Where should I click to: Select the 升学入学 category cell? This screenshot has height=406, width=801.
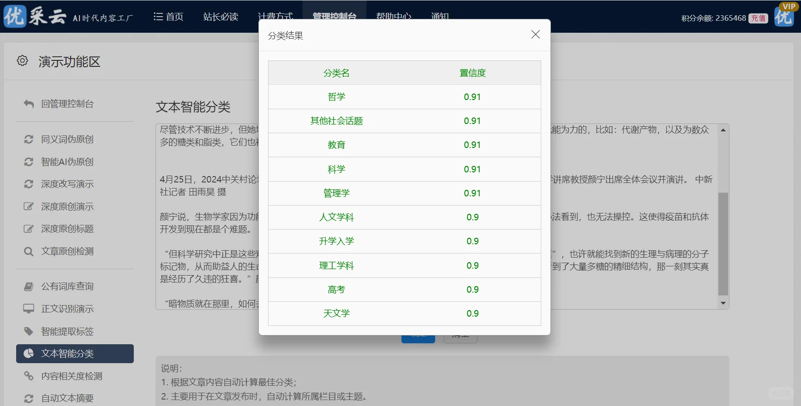point(336,241)
